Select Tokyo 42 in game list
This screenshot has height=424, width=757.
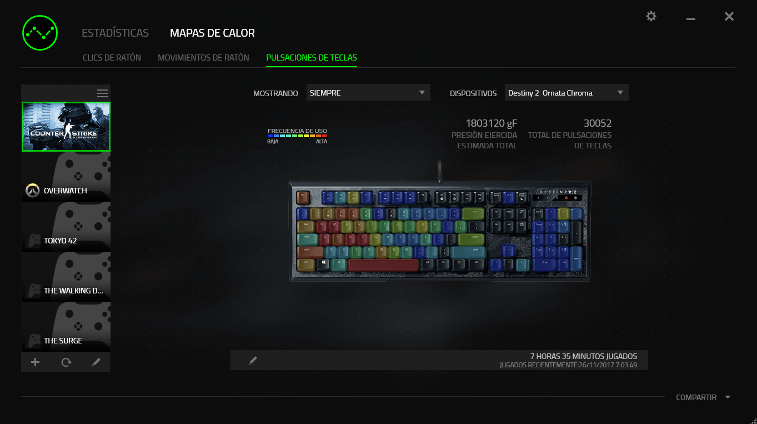point(66,227)
